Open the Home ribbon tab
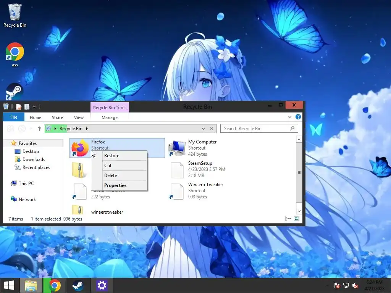The width and height of the screenshot is (391, 293). click(x=36, y=118)
